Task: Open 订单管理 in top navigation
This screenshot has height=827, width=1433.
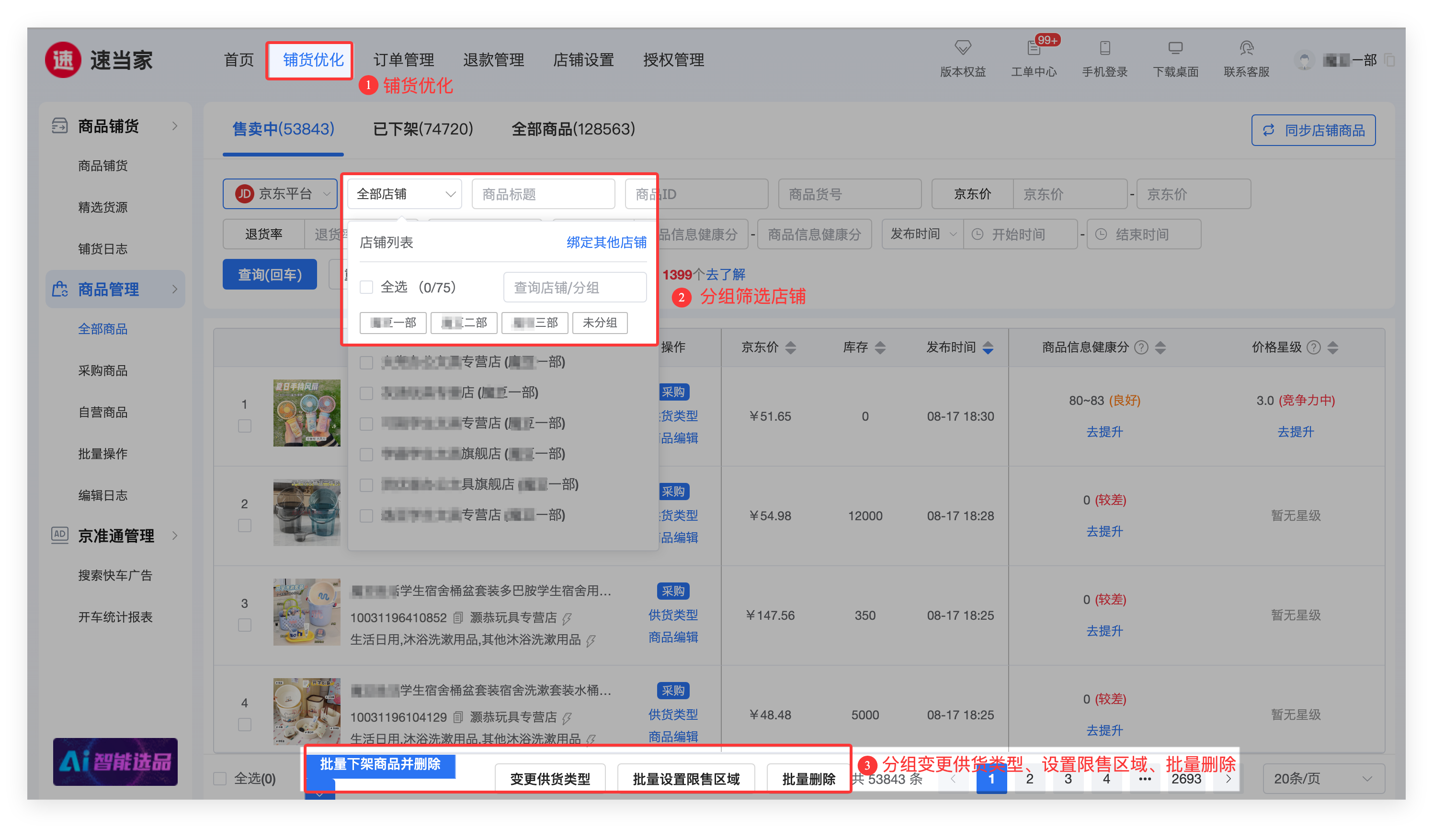Action: coord(404,60)
